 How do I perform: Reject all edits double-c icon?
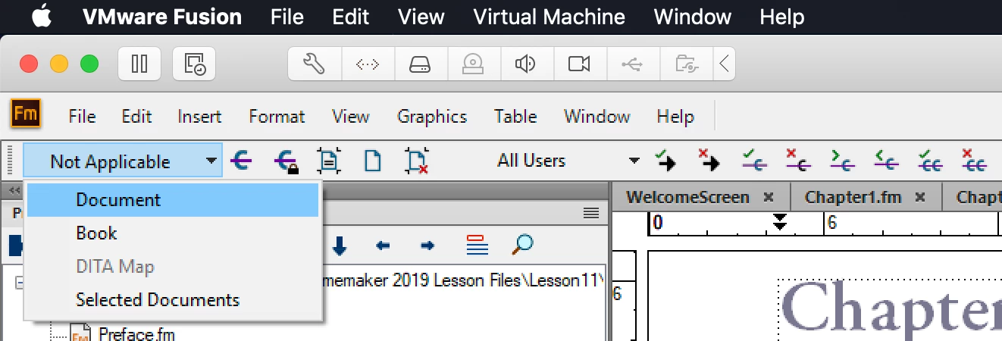(975, 160)
